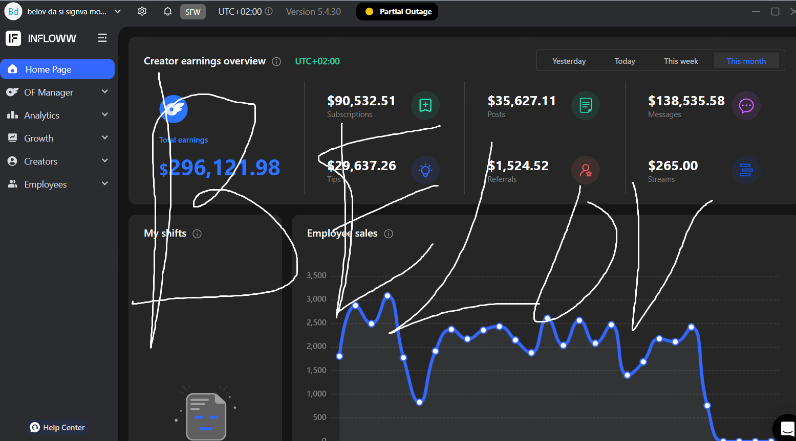Click the Partial Outage status badge

click(x=397, y=12)
